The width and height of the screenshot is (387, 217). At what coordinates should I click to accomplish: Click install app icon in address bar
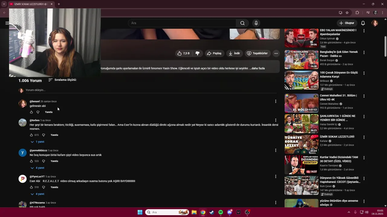coord(340,13)
